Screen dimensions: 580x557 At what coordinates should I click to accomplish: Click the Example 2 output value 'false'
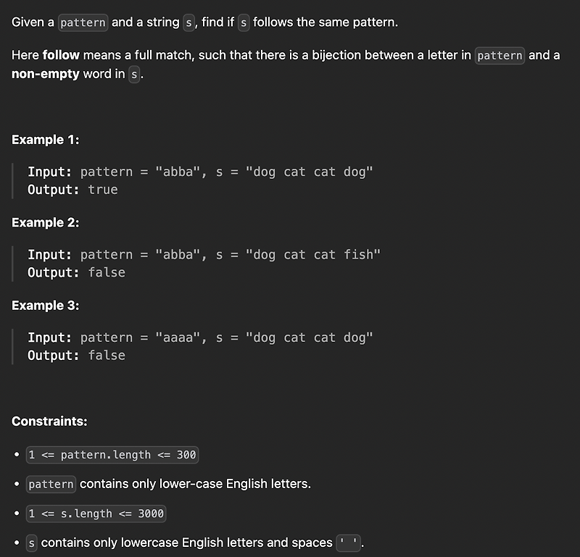tap(107, 272)
